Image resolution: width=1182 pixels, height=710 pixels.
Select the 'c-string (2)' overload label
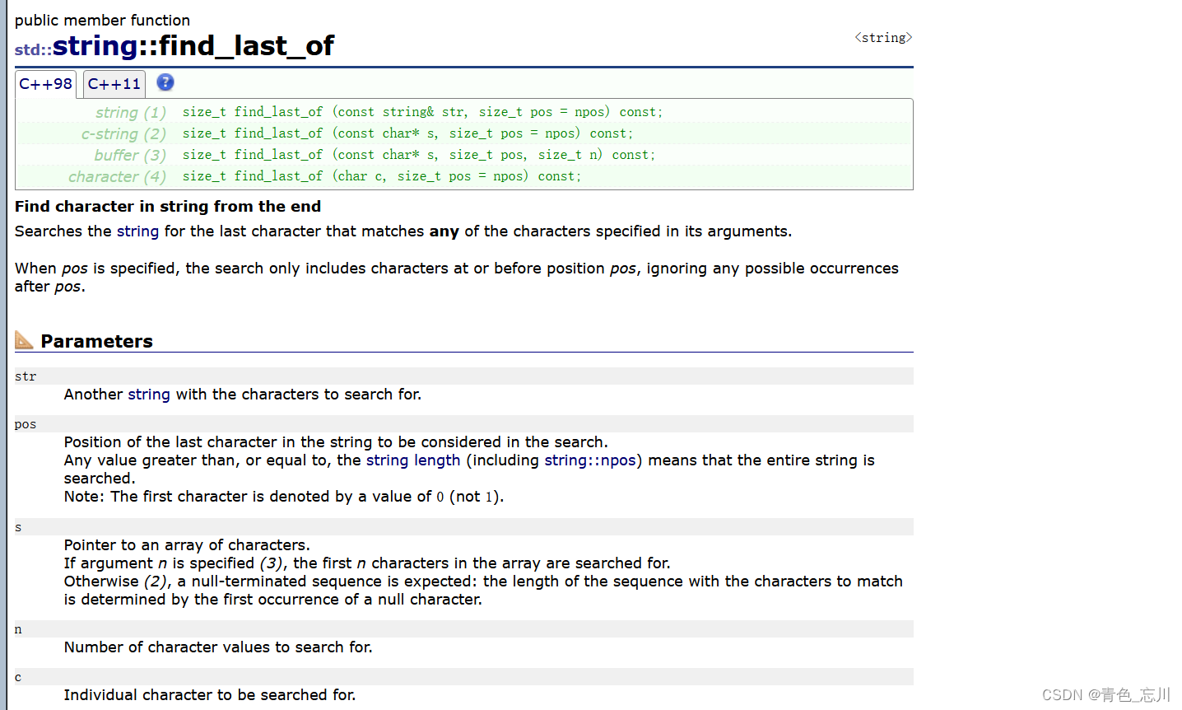point(123,133)
